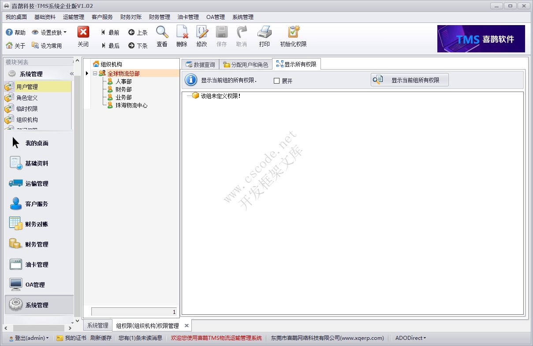Click 设为常用 toolbar item
The height and width of the screenshot is (346, 533).
pyautogui.click(x=47, y=46)
